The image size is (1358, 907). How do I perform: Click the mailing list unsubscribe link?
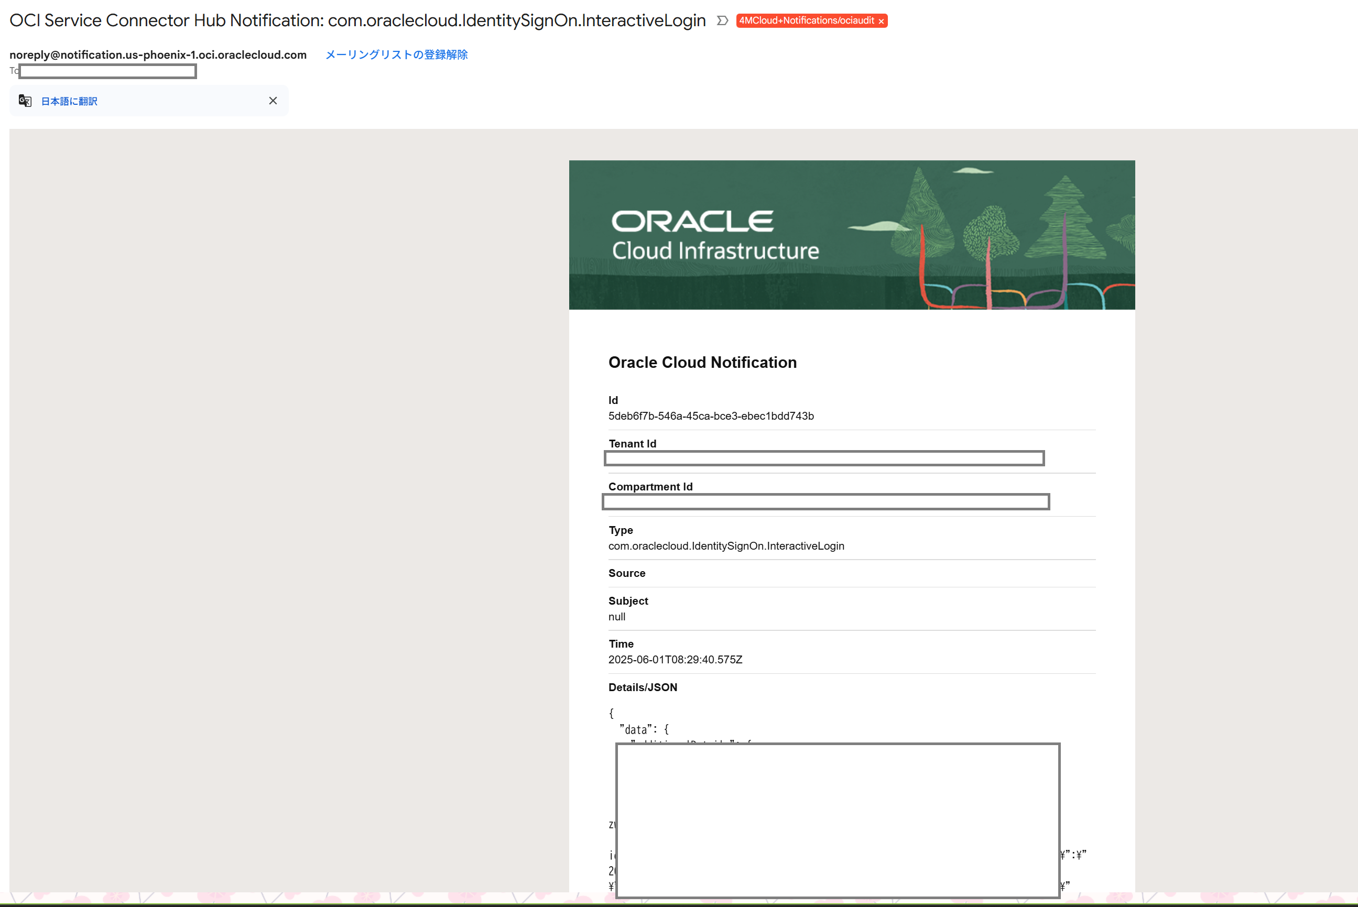point(396,54)
